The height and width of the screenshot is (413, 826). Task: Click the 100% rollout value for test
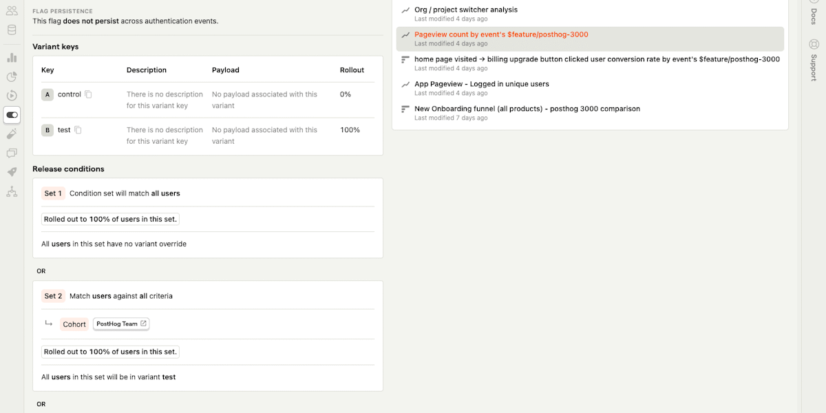tap(350, 130)
